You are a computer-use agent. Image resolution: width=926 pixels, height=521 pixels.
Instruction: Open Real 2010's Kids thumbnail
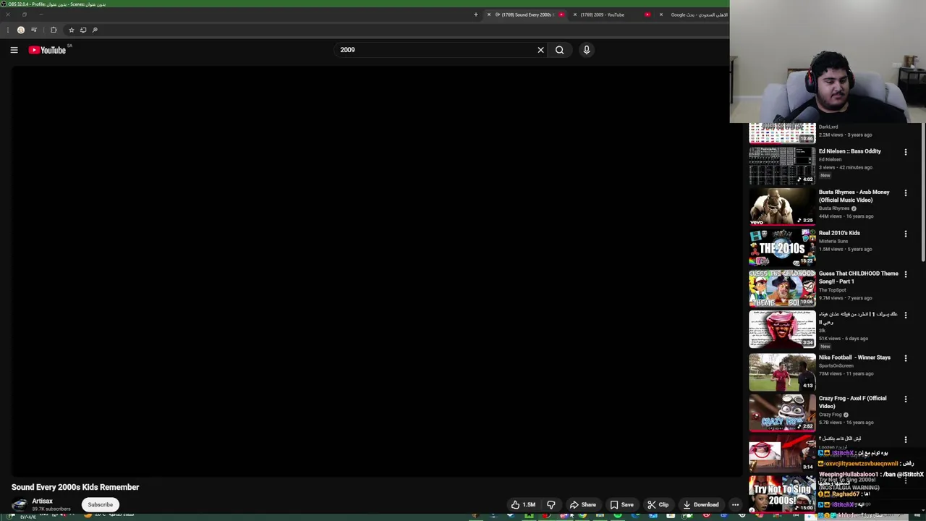pos(782,247)
